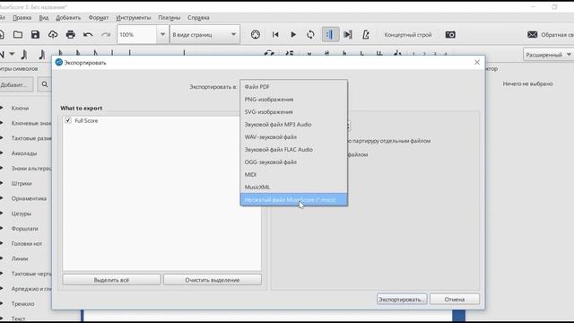Cancel export with the Отмена button
The image size is (574, 323).
click(x=455, y=299)
